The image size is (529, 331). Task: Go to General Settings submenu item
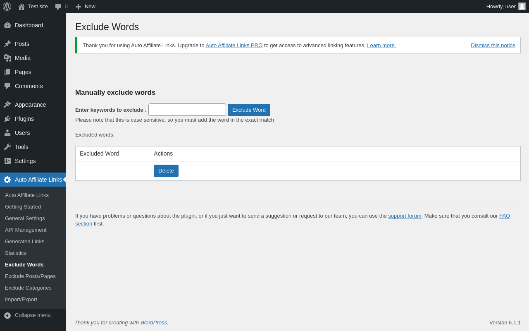tap(25, 218)
